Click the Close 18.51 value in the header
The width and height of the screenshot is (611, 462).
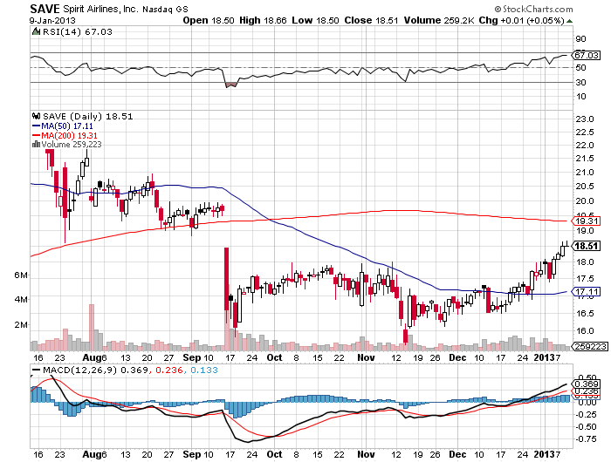(371, 21)
